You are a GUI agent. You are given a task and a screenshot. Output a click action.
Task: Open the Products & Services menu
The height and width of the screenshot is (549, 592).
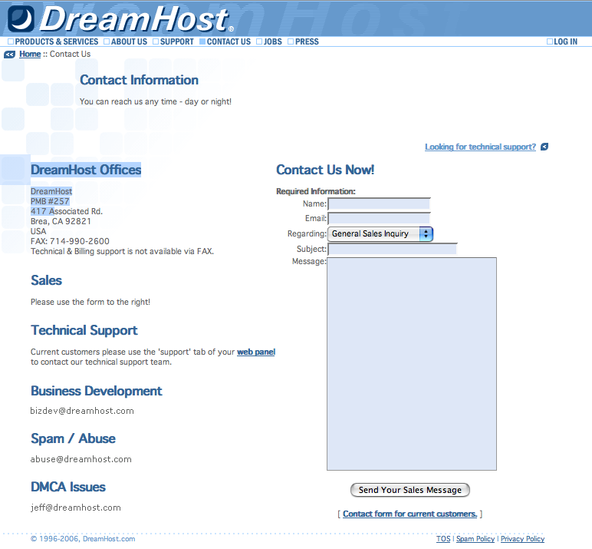tap(56, 41)
